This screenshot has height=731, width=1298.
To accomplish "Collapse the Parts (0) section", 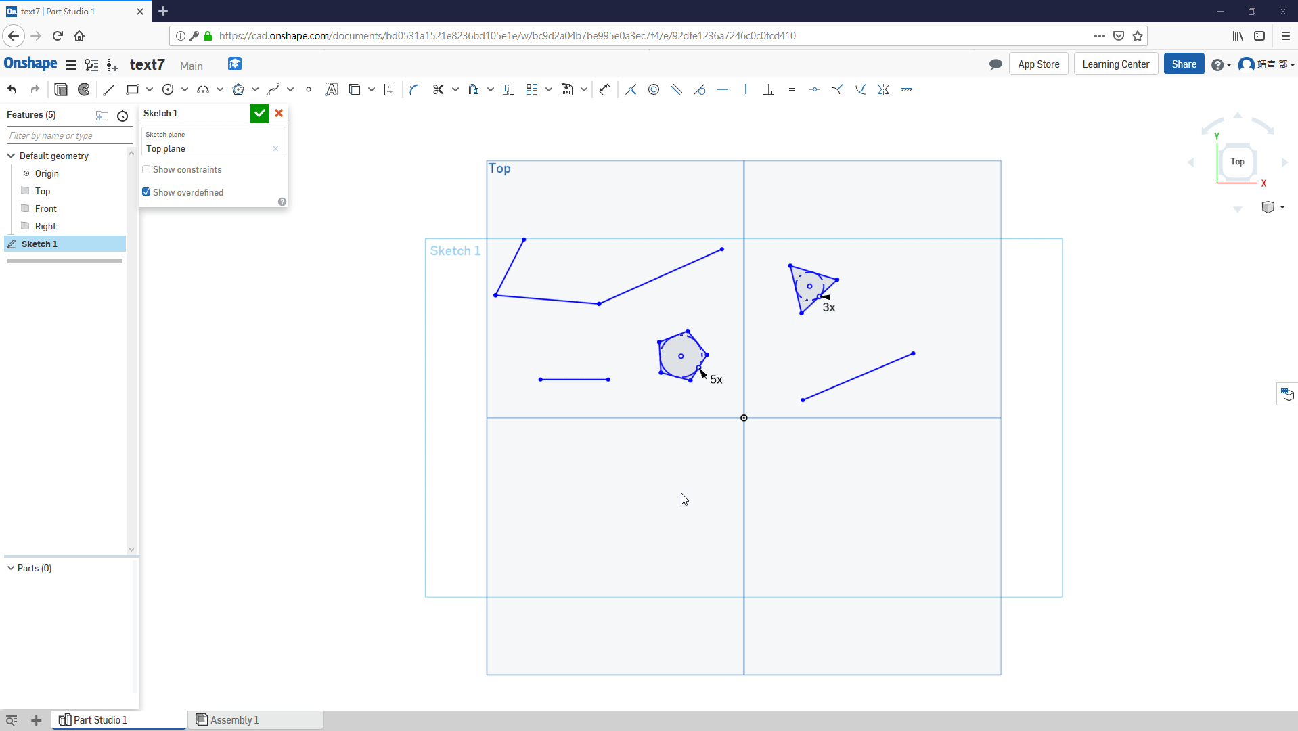I will [11, 568].
